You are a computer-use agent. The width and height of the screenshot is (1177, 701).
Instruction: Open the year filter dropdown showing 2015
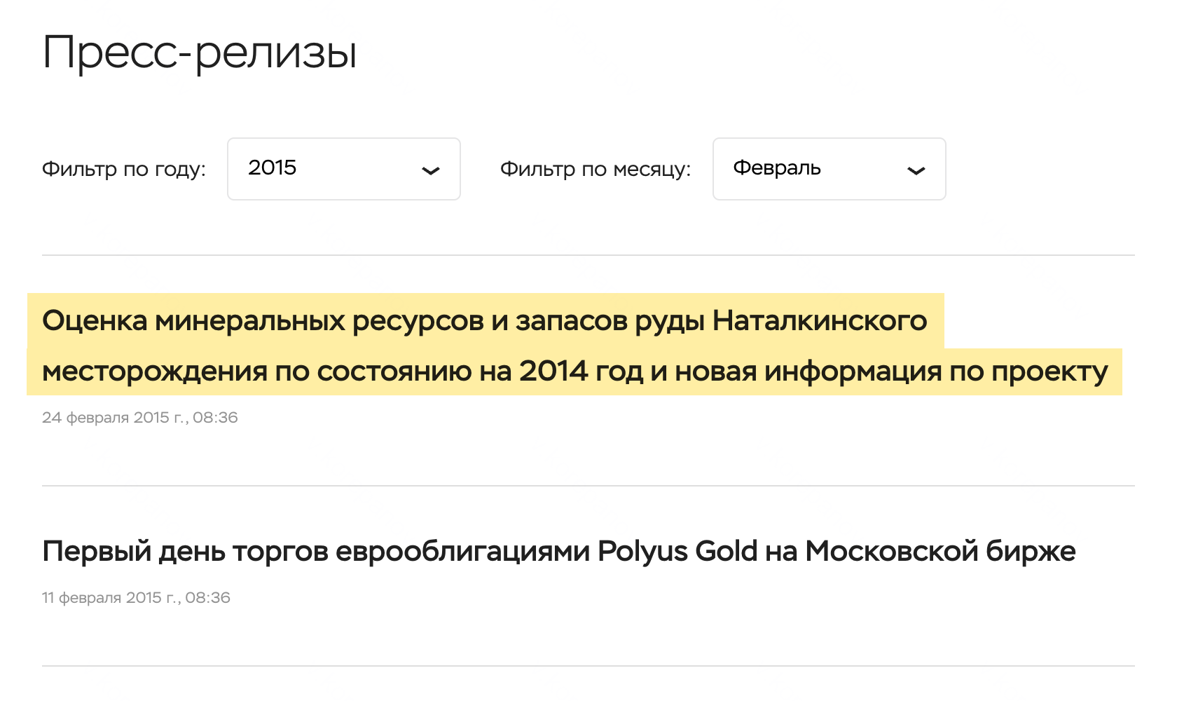point(343,169)
